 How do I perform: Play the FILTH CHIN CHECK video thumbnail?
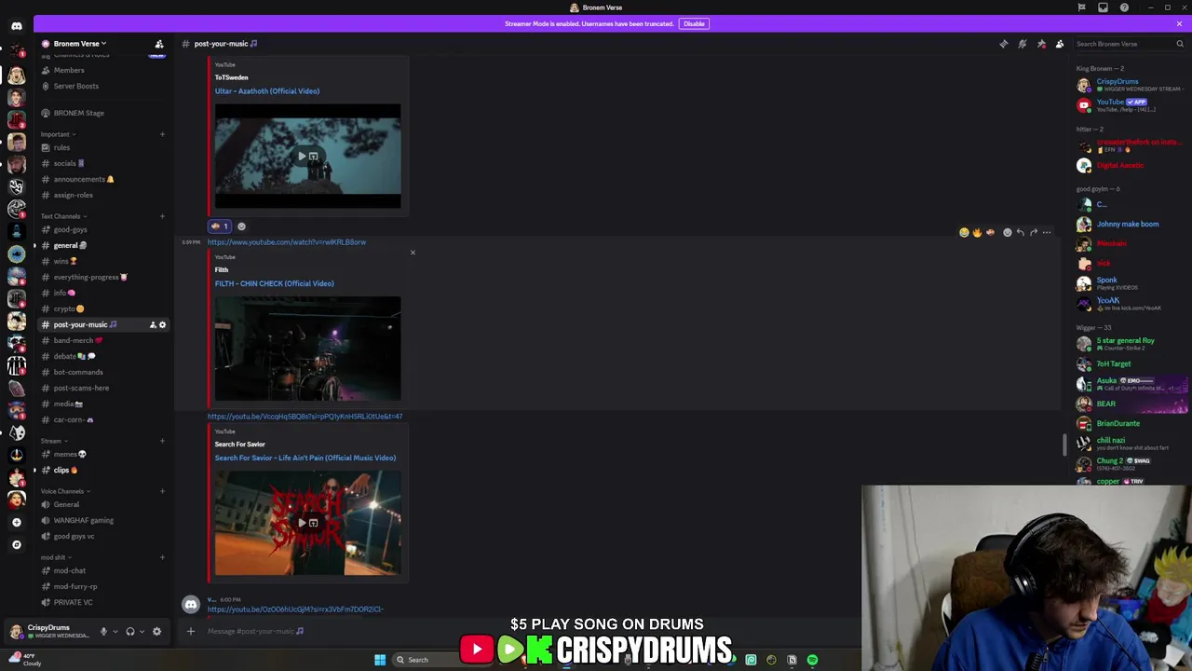coord(308,349)
